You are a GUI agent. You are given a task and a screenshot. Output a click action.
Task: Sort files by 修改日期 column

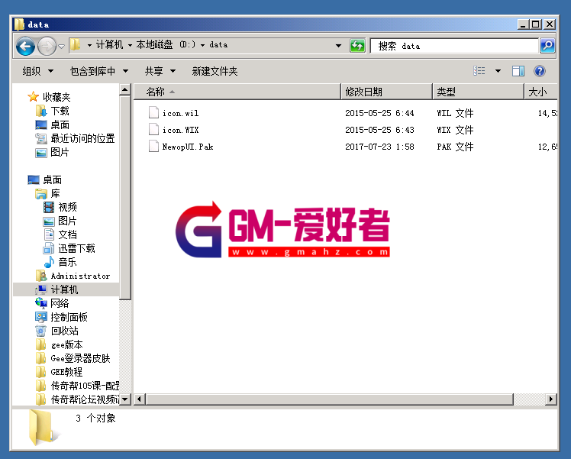(387, 92)
